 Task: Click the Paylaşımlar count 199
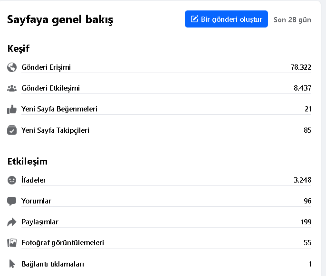click(x=306, y=222)
